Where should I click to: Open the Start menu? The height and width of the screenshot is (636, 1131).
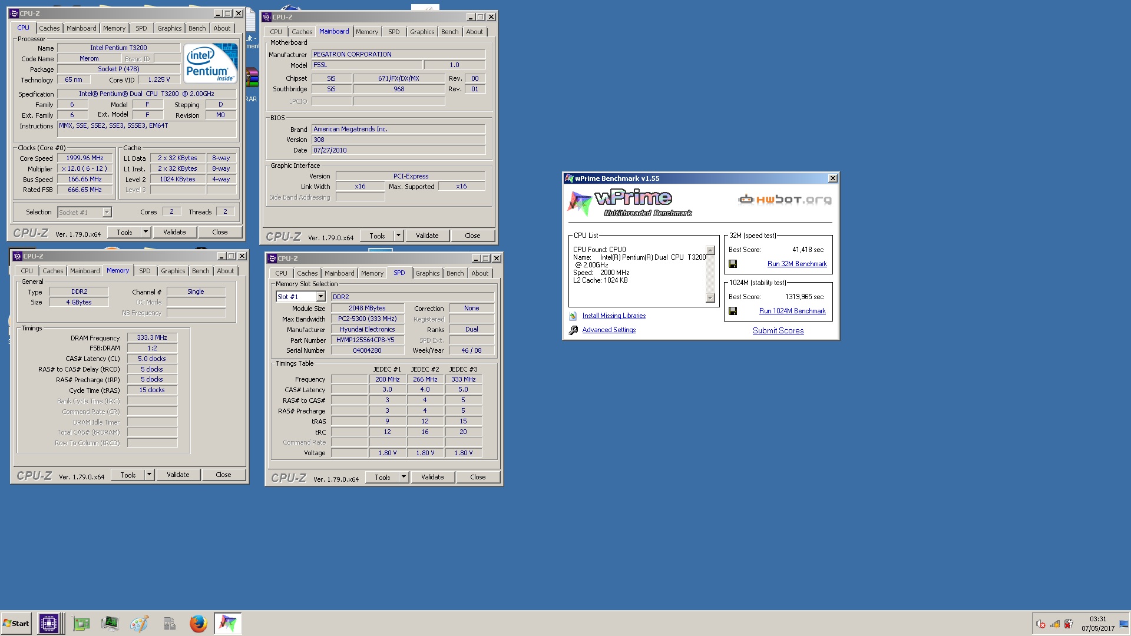tap(16, 624)
